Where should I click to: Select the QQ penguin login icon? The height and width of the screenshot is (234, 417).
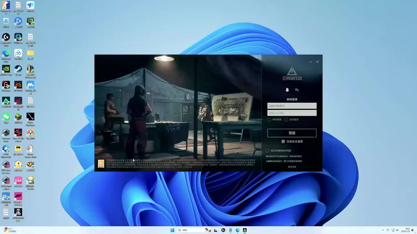(x=287, y=90)
